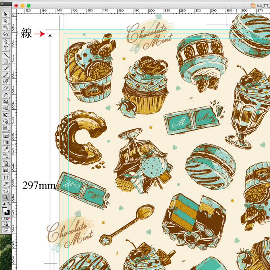Pick the Slice tool

tap(6, 184)
